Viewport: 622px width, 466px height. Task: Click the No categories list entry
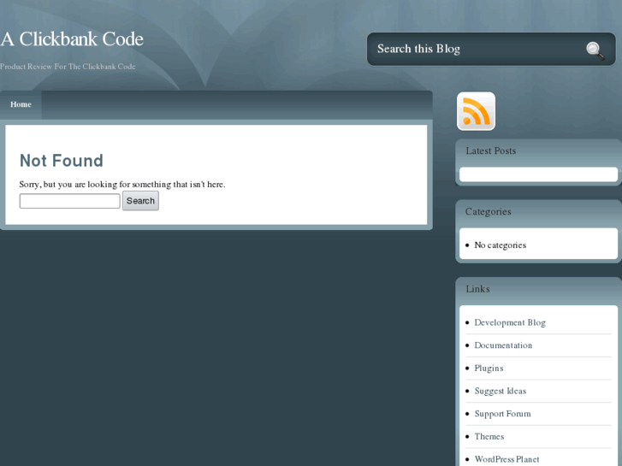click(501, 245)
